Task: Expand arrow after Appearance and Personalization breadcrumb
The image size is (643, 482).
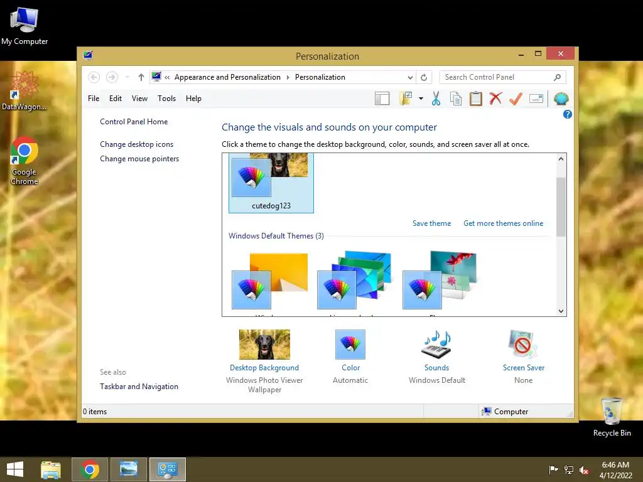Action: pyautogui.click(x=288, y=77)
